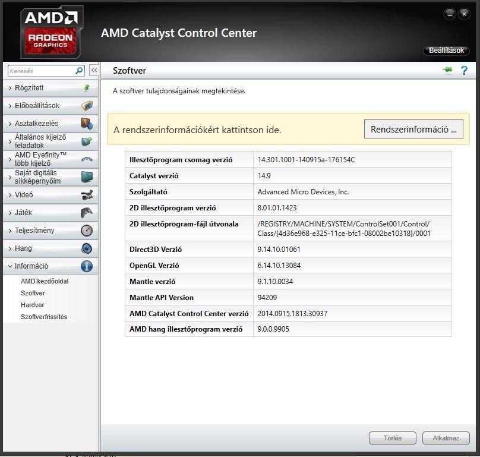This screenshot has height=457, width=480.
Task: Click the Rendszerinformáció ... button
Action: [413, 130]
